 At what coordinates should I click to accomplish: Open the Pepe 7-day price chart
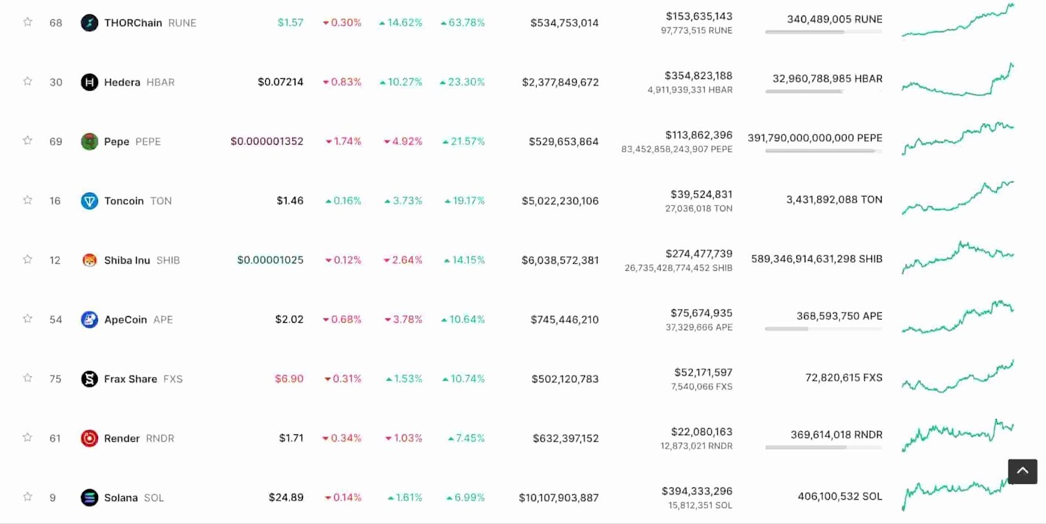coord(958,138)
